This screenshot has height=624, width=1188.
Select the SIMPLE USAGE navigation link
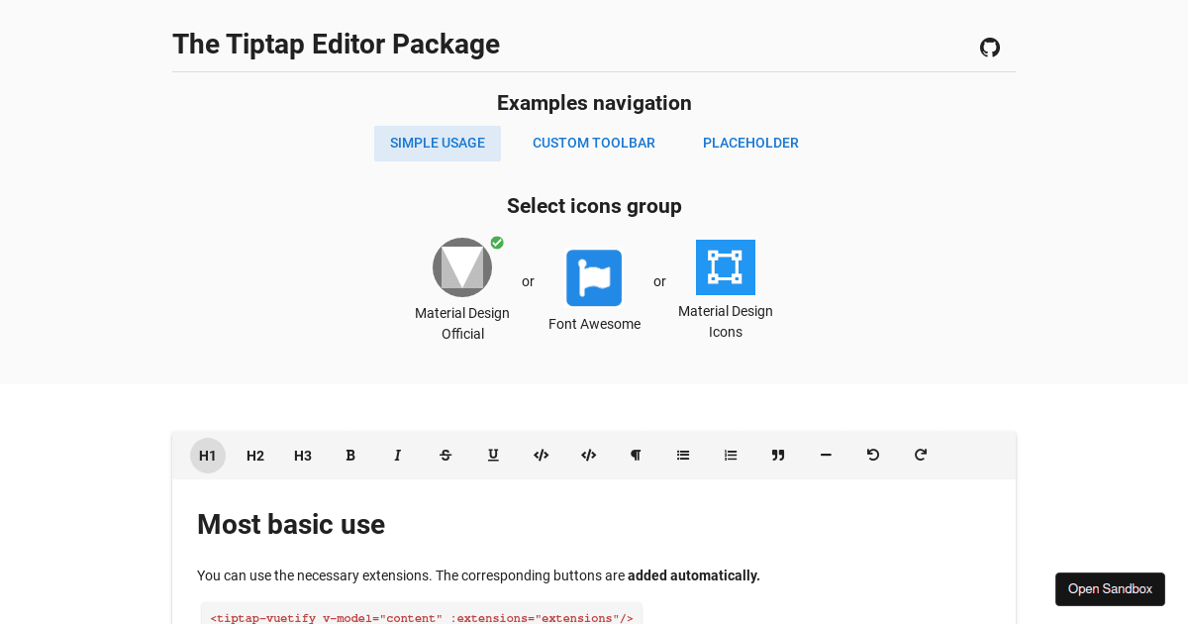coord(438,143)
